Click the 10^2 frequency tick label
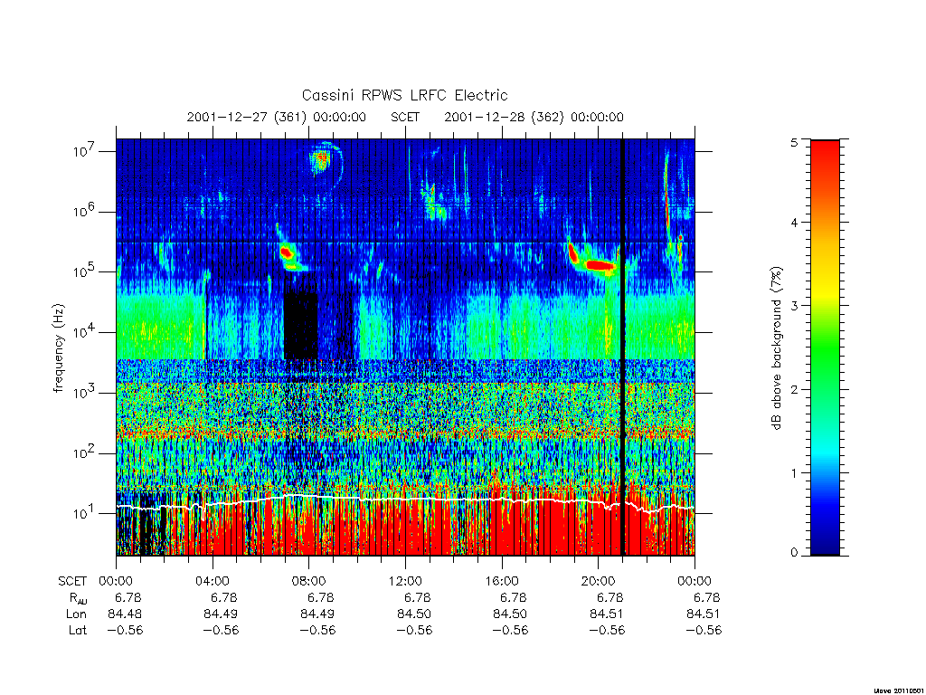This screenshot has width=926, height=695. tap(85, 453)
